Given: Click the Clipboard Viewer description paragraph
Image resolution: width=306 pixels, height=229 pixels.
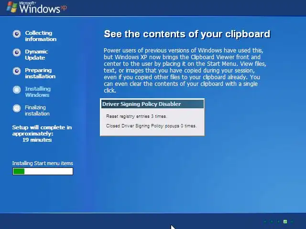Looking at the screenshot, I should [x=185, y=71].
